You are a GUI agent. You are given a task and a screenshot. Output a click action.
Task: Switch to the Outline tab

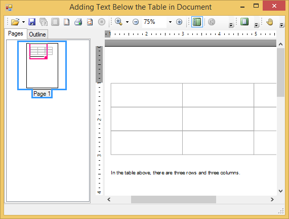tap(37, 34)
